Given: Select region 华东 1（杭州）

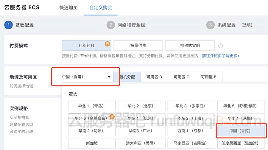Looking at the screenshot, I should point(141,118).
